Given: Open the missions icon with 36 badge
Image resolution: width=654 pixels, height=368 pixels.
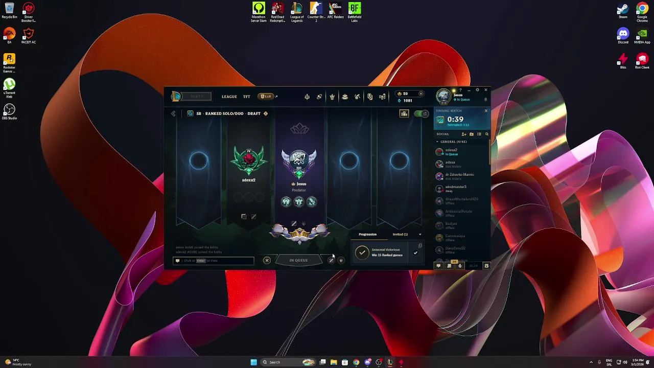Looking at the screenshot, I should (449, 266).
